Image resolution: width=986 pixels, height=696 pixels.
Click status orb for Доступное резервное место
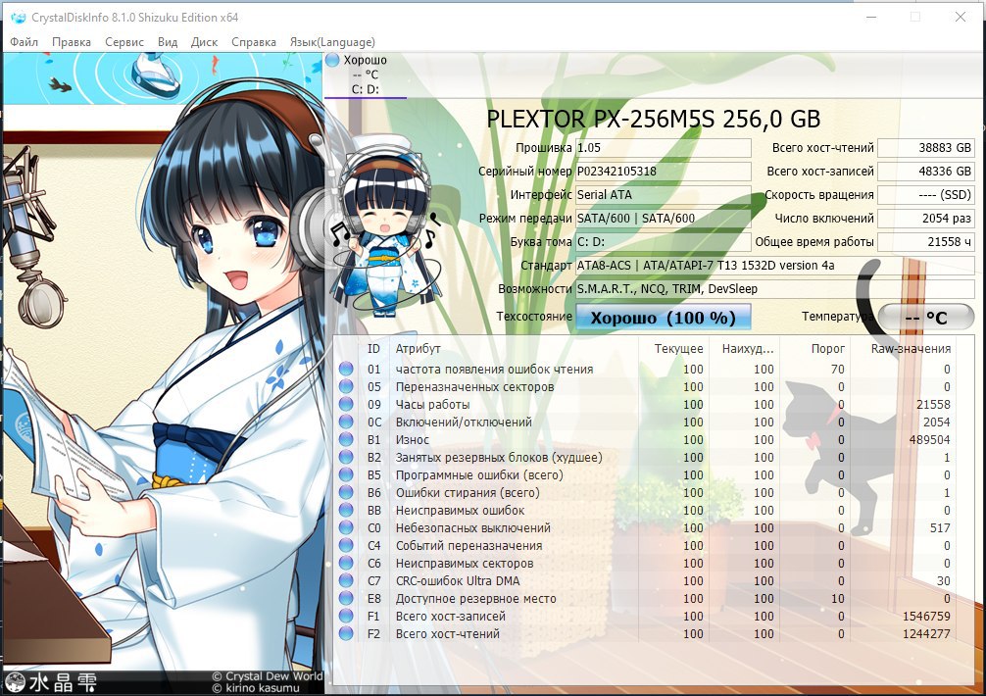346,598
